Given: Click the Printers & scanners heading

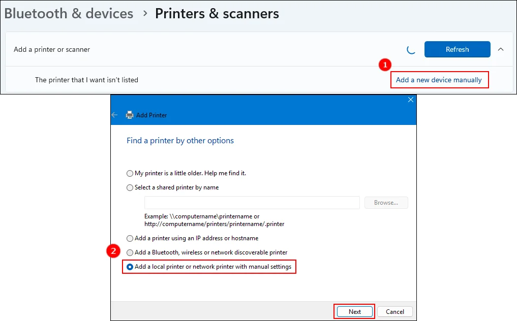Looking at the screenshot, I should pyautogui.click(x=217, y=14).
